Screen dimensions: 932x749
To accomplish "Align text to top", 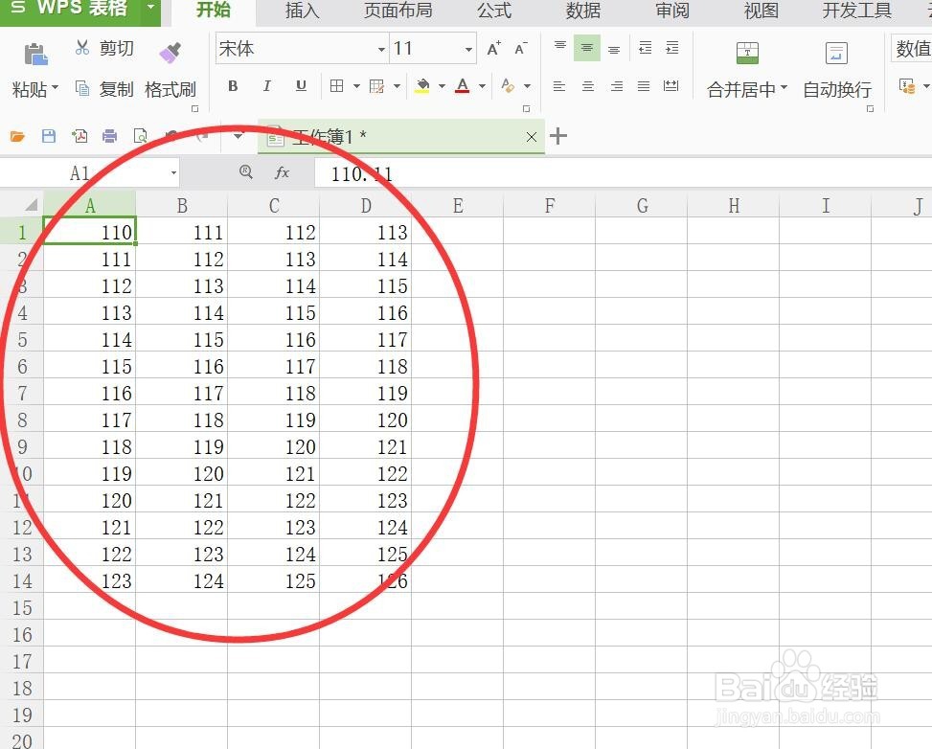I will (x=560, y=48).
